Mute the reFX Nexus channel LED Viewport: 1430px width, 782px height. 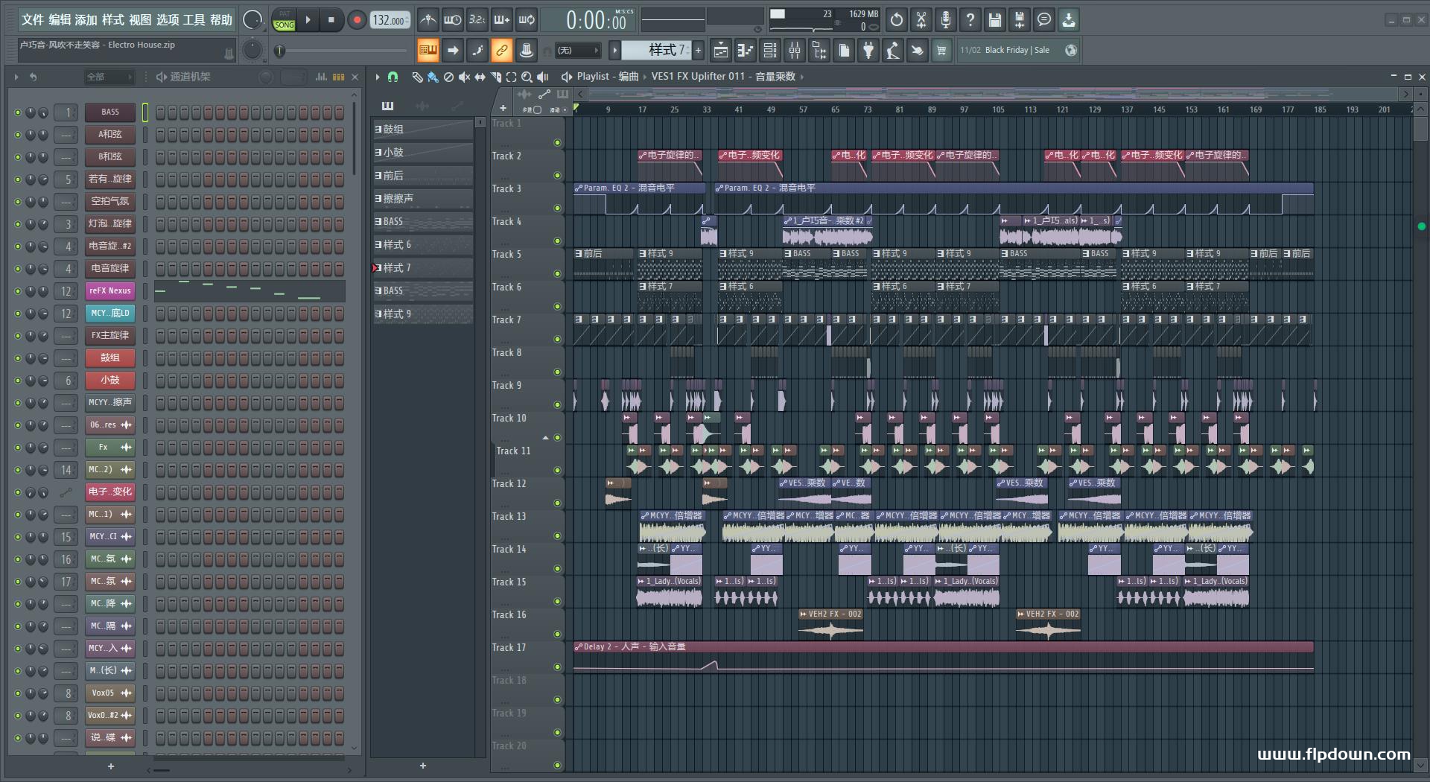[18, 291]
